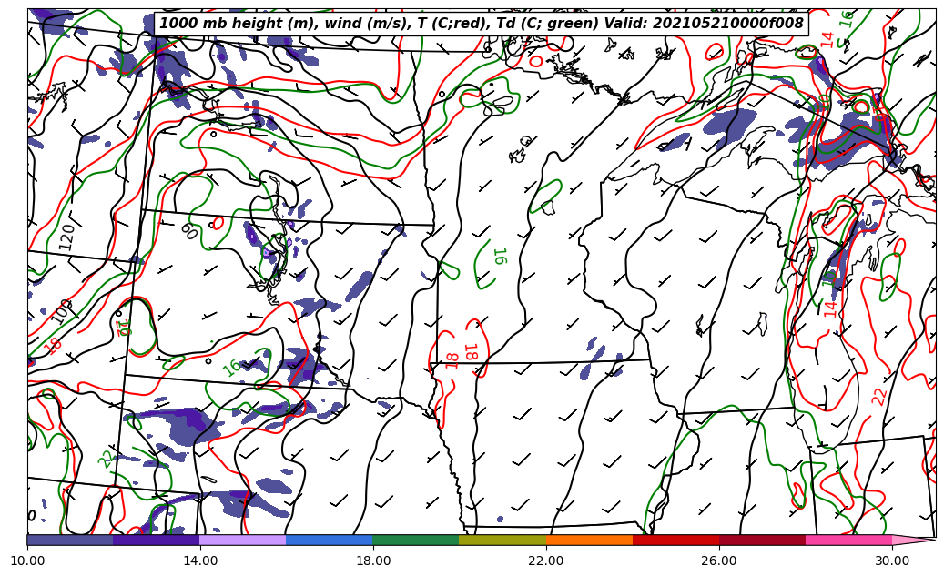Pick the lavender 14–16 colorbar segment
The height and width of the screenshot is (576, 944).
[x=243, y=540]
